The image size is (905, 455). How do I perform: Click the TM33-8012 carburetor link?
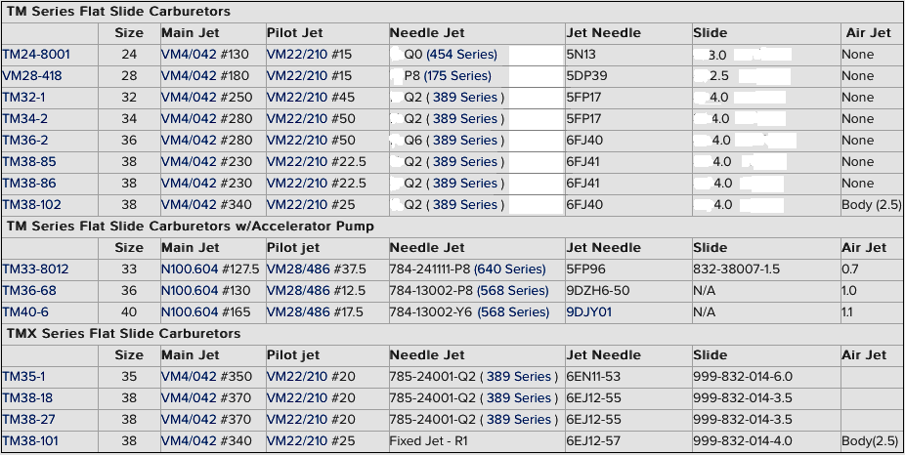coord(35,269)
